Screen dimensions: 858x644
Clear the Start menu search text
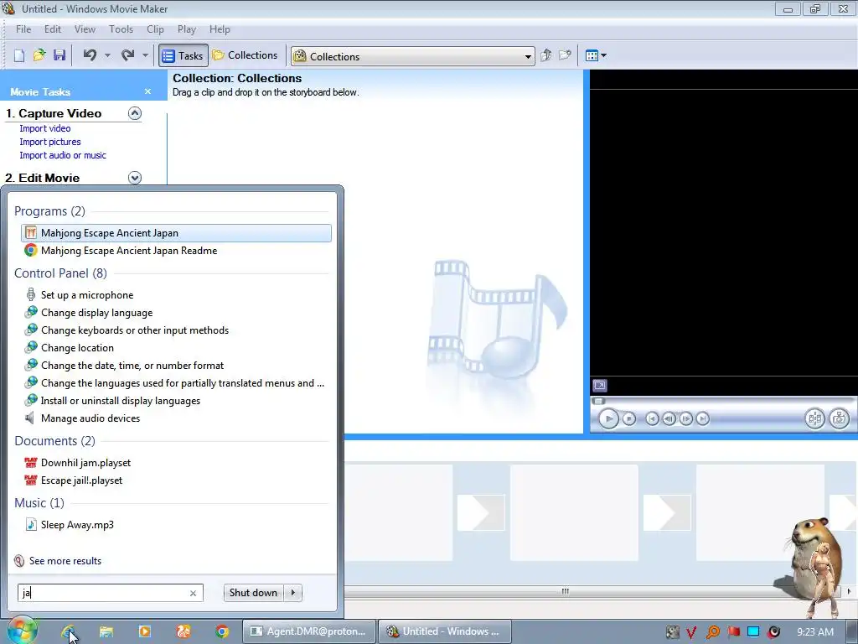click(x=193, y=593)
